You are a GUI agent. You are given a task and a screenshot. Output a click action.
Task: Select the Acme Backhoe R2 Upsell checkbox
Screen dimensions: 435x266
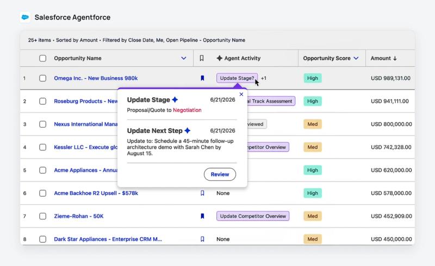(x=43, y=193)
